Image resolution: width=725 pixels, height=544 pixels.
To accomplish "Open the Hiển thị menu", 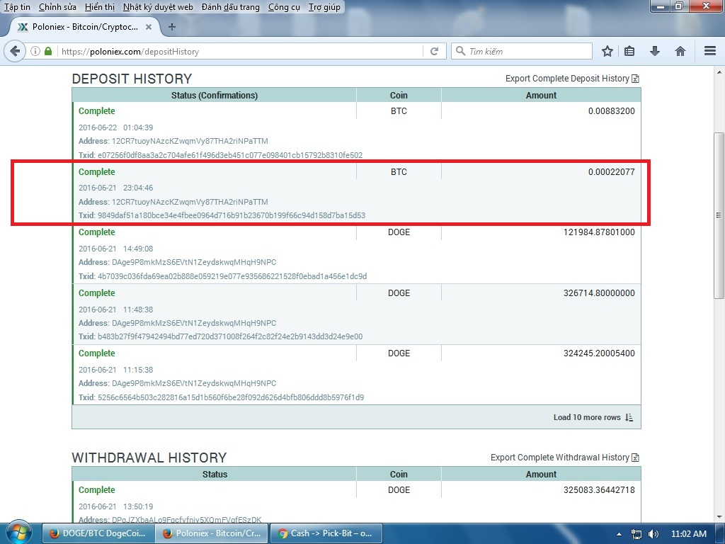I will tap(100, 7).
